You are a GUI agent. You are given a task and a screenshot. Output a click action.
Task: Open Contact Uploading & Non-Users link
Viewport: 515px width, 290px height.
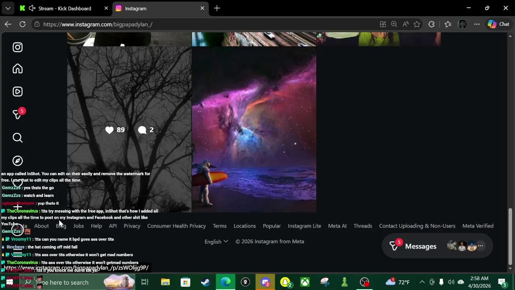417,226
